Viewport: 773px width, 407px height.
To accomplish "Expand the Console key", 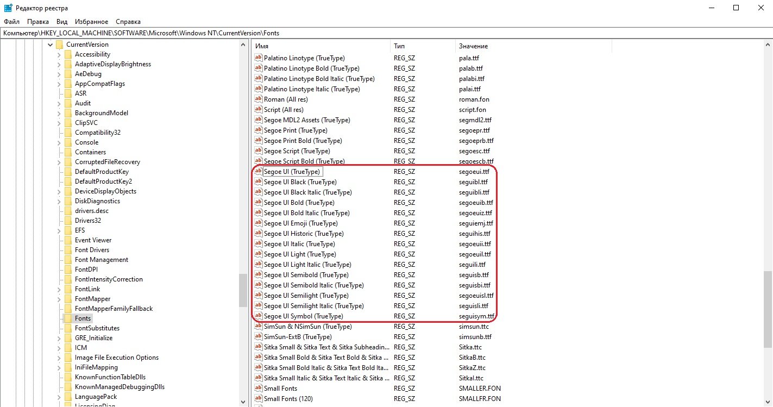I will tap(59, 142).
